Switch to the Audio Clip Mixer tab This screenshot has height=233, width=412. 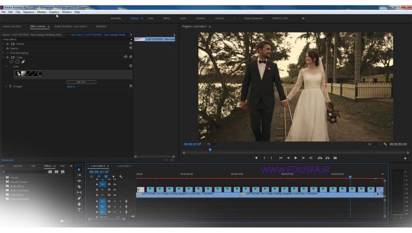pos(70,26)
